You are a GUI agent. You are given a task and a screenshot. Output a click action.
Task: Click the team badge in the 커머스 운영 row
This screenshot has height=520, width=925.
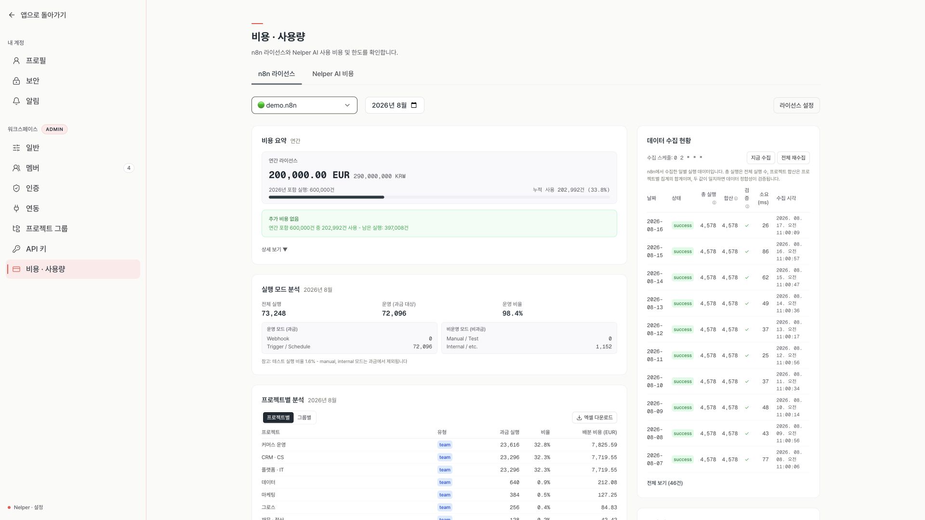click(x=445, y=445)
